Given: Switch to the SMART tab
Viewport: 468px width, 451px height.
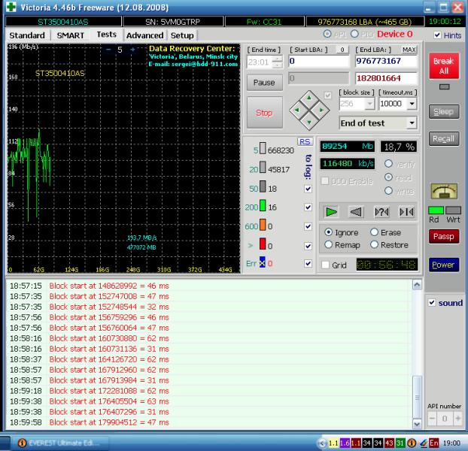Looking at the screenshot, I should coord(70,35).
